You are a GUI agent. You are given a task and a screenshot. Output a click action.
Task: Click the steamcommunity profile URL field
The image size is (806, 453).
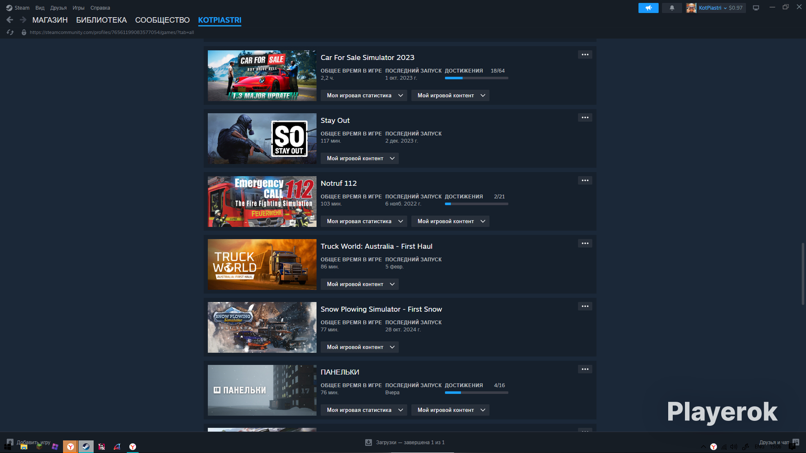click(112, 32)
